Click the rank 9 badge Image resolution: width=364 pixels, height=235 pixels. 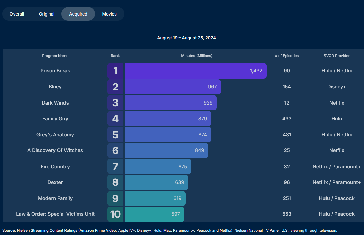pos(115,198)
